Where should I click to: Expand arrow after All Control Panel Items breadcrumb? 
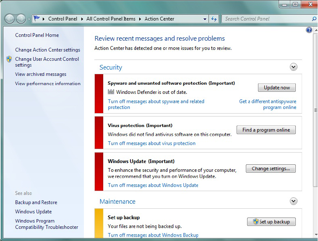[140, 19]
